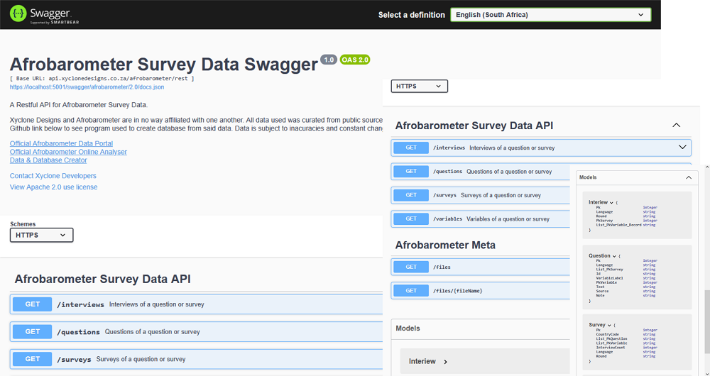The height and width of the screenshot is (376, 710).
Task: Click 'List_PkVariable_Record' field in Interiew model
Action: tap(618, 225)
